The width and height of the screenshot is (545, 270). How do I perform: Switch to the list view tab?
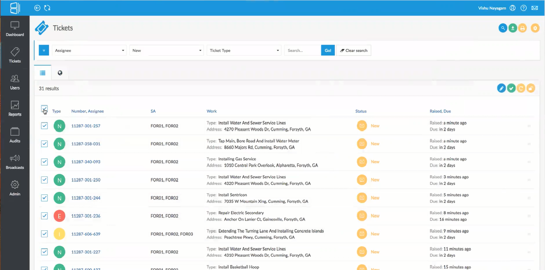pyautogui.click(x=42, y=73)
